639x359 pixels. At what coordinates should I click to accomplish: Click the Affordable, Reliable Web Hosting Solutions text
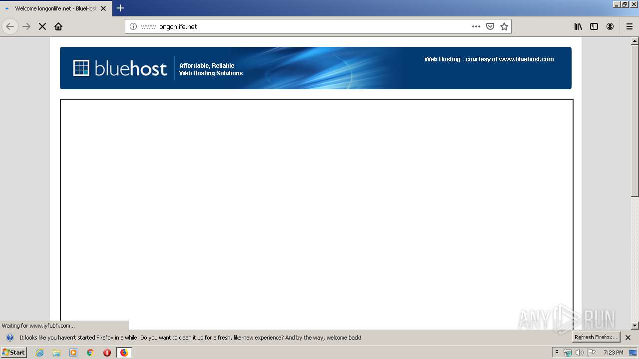coord(211,69)
